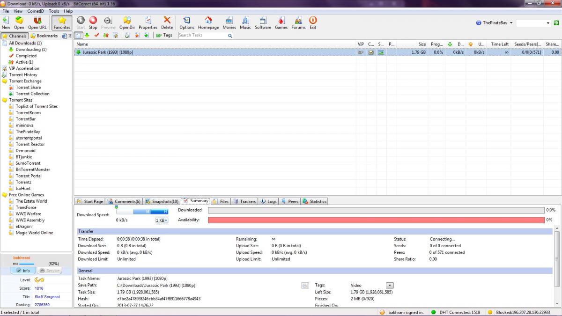The width and height of the screenshot is (562, 316).
Task: Click the Downloaded progress bar
Action: (376, 210)
